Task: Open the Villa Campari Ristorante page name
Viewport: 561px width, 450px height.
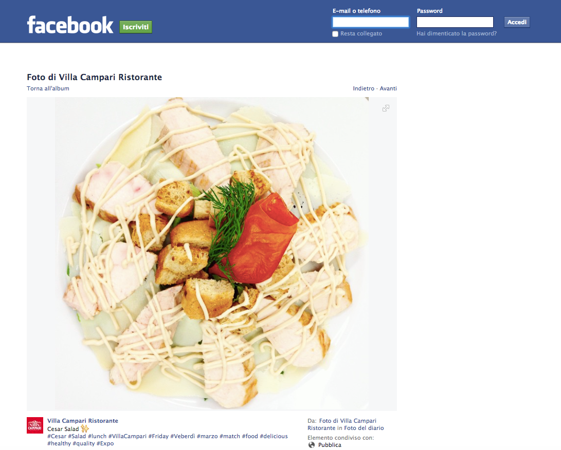Action: [83, 421]
